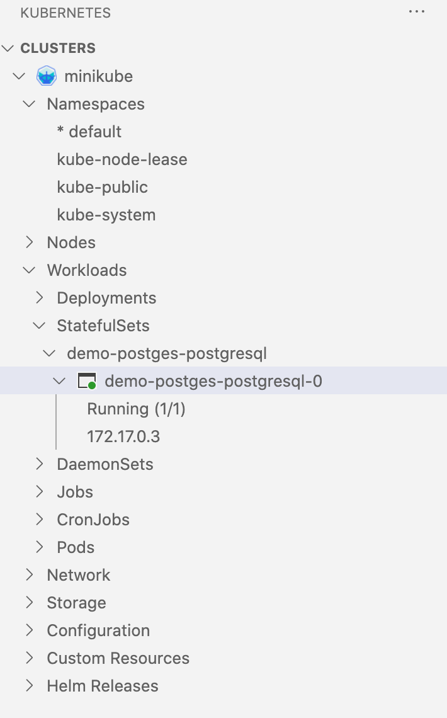Image resolution: width=447 pixels, height=718 pixels.
Task: Collapse the Namespaces section
Action: point(29,104)
